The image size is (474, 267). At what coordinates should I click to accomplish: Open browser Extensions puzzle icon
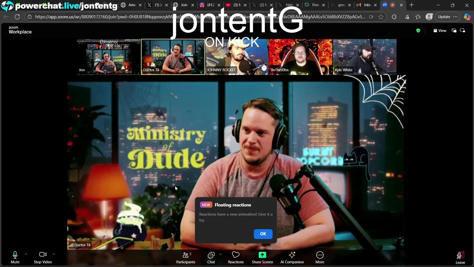coord(394,17)
